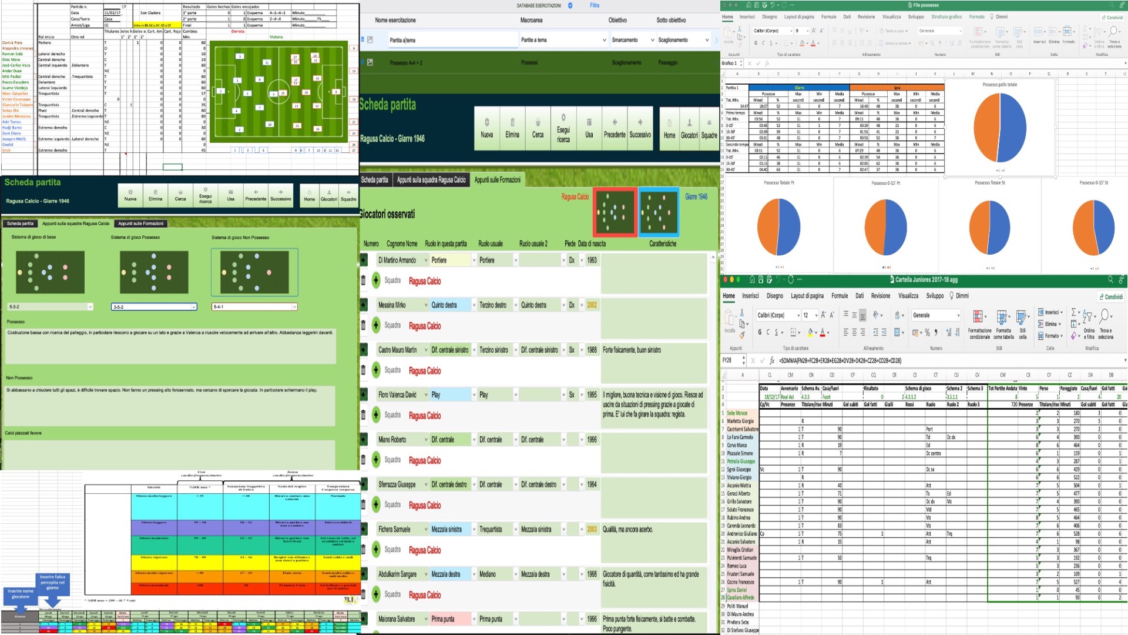Screen dimensions: 1128x635
Task: Click Elimina in the center Scheda partita toolbar
Action: coord(512,128)
